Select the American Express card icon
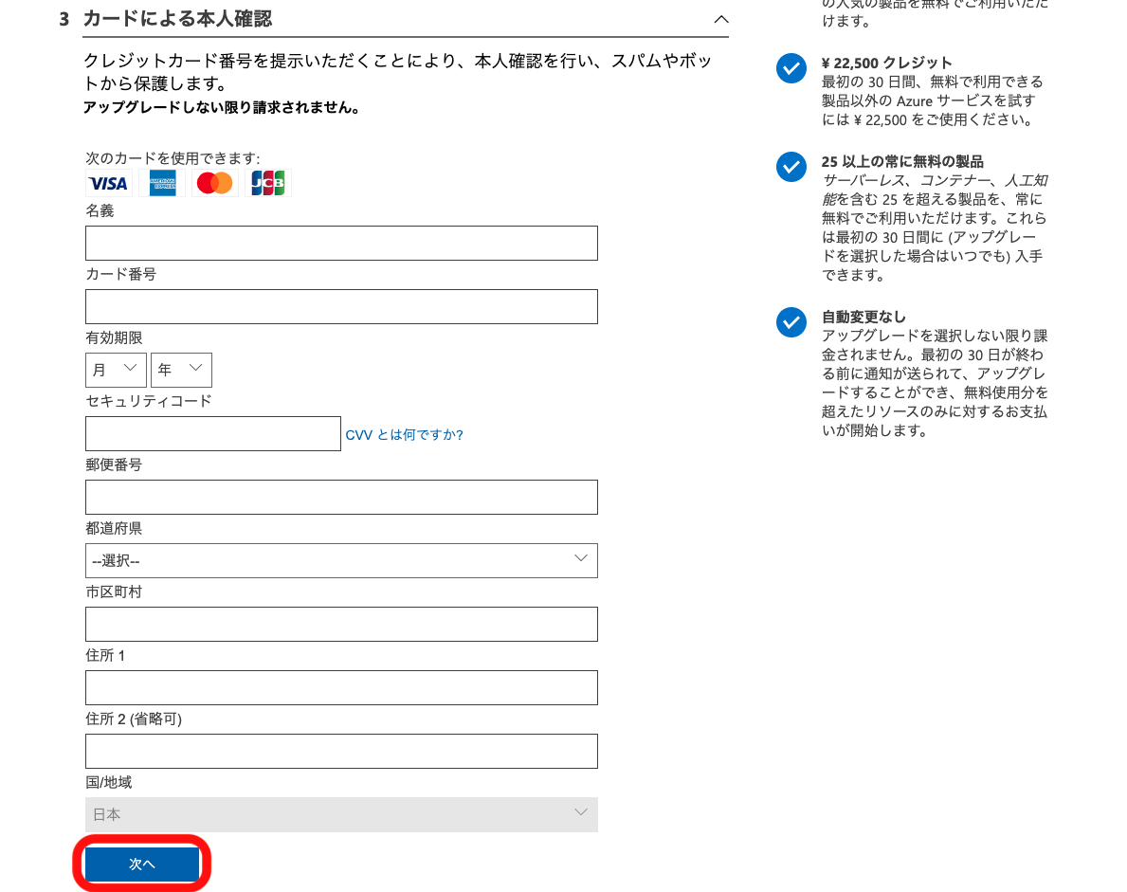 coord(159,182)
